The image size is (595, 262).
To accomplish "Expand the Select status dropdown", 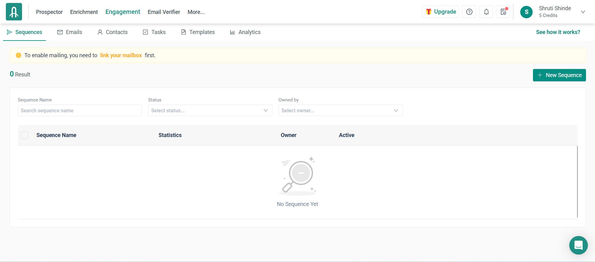I will [x=210, y=110].
